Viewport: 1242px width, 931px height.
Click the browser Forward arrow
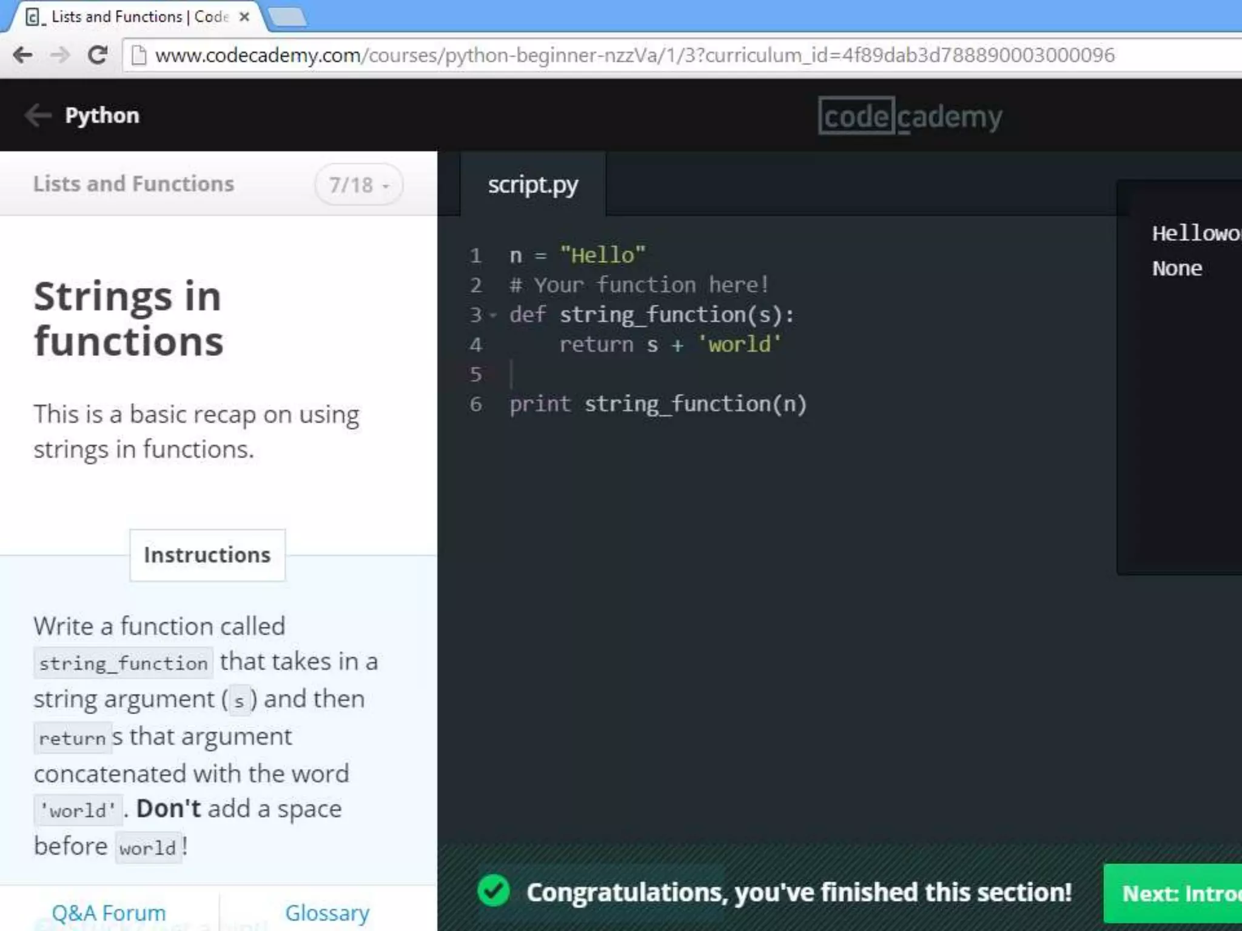pyautogui.click(x=60, y=55)
